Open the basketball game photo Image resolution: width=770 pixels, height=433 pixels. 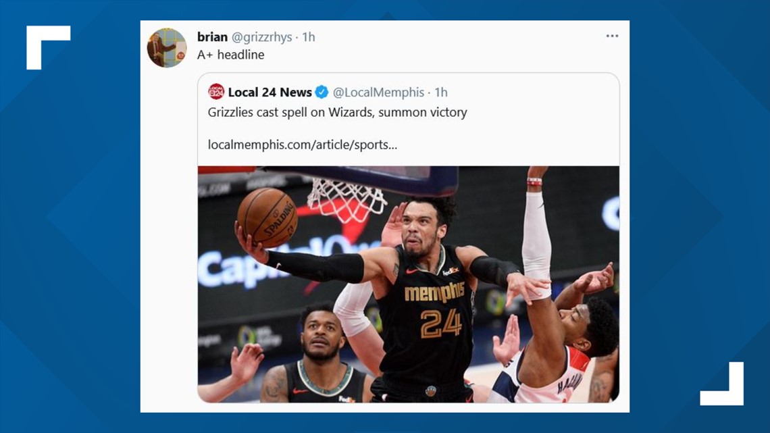[x=409, y=284]
